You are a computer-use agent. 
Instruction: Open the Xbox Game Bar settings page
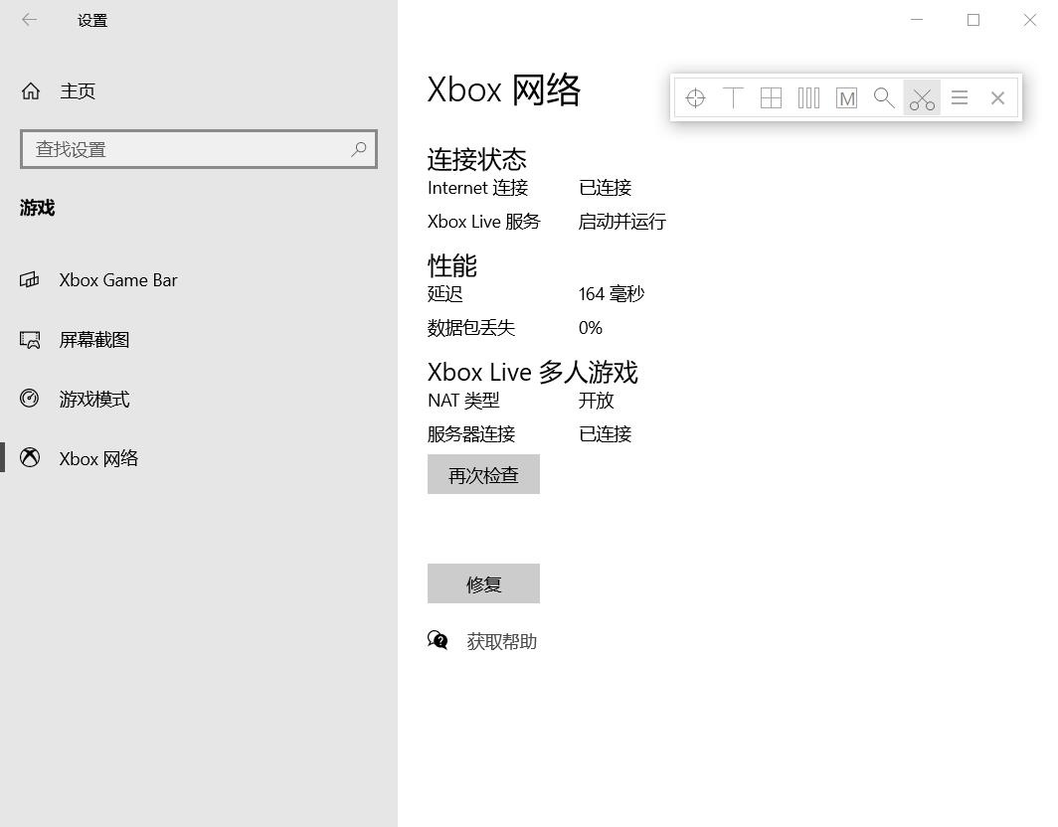[x=199, y=279]
